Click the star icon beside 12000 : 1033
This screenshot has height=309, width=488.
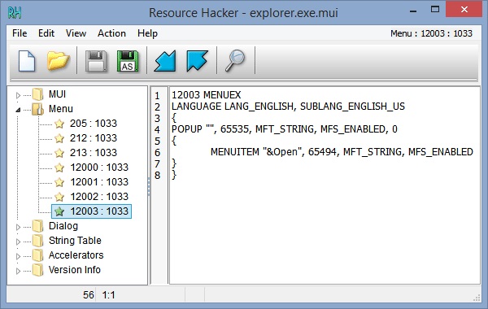pos(59,168)
